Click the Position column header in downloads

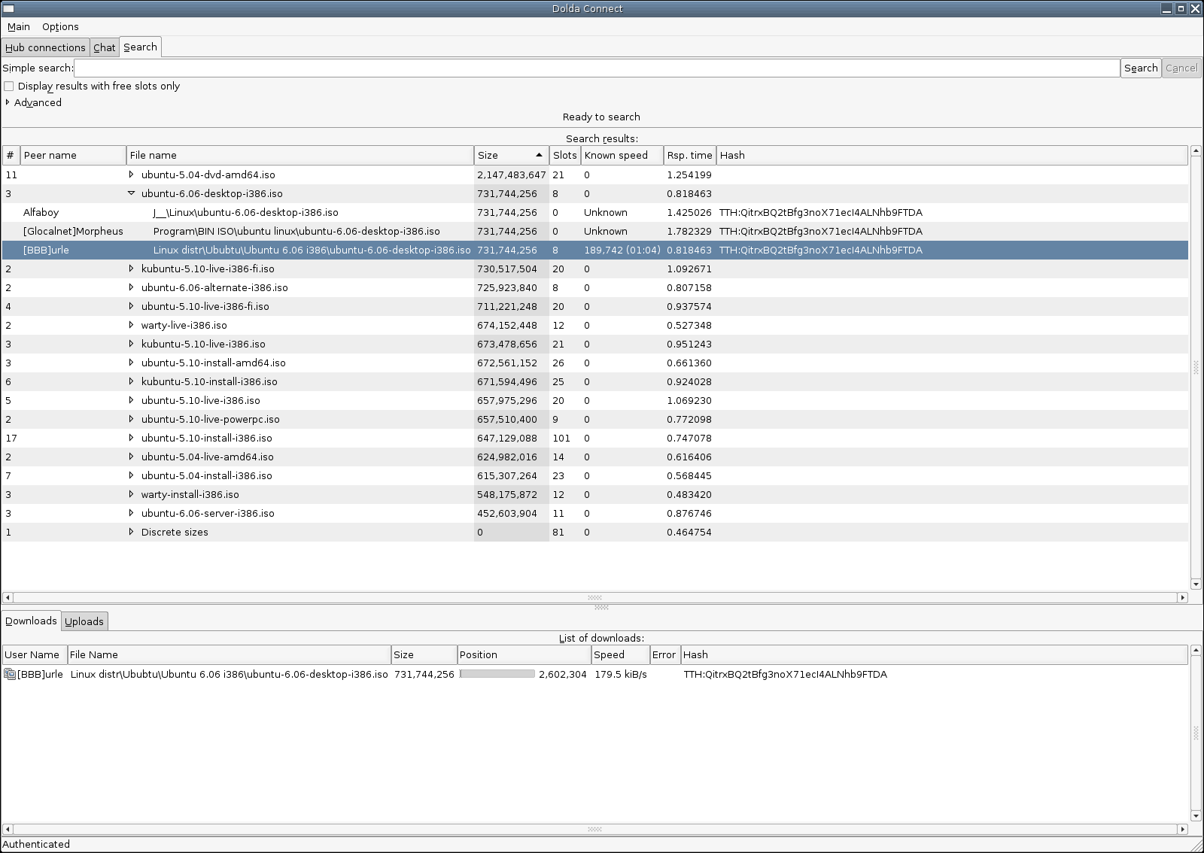[524, 654]
